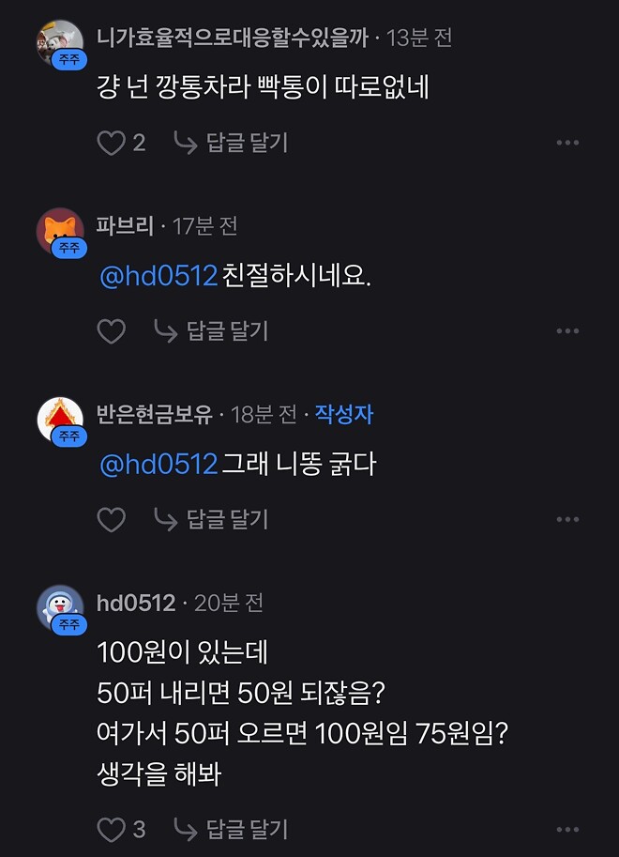
Task: Toggle the like heart on the first comment
Action: pos(111,142)
